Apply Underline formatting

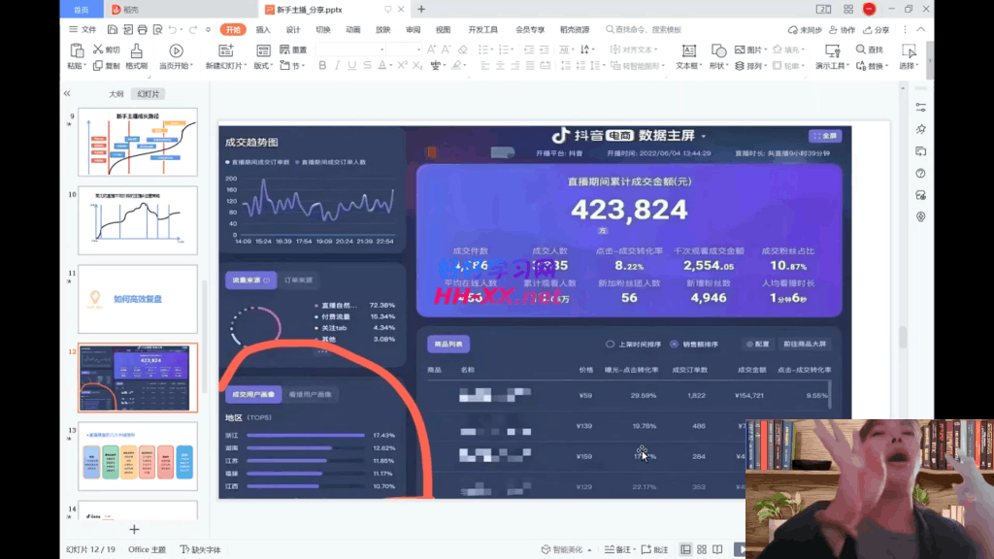(x=351, y=65)
